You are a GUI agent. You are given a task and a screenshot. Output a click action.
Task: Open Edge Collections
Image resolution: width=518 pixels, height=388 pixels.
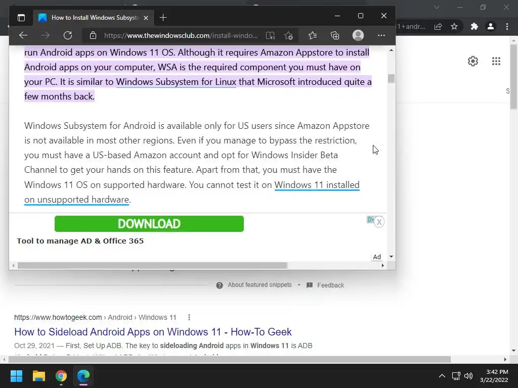[x=335, y=35]
